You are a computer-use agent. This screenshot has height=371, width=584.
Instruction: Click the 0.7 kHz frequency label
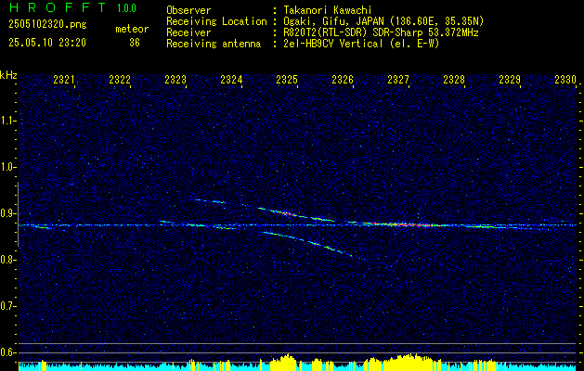click(7, 306)
